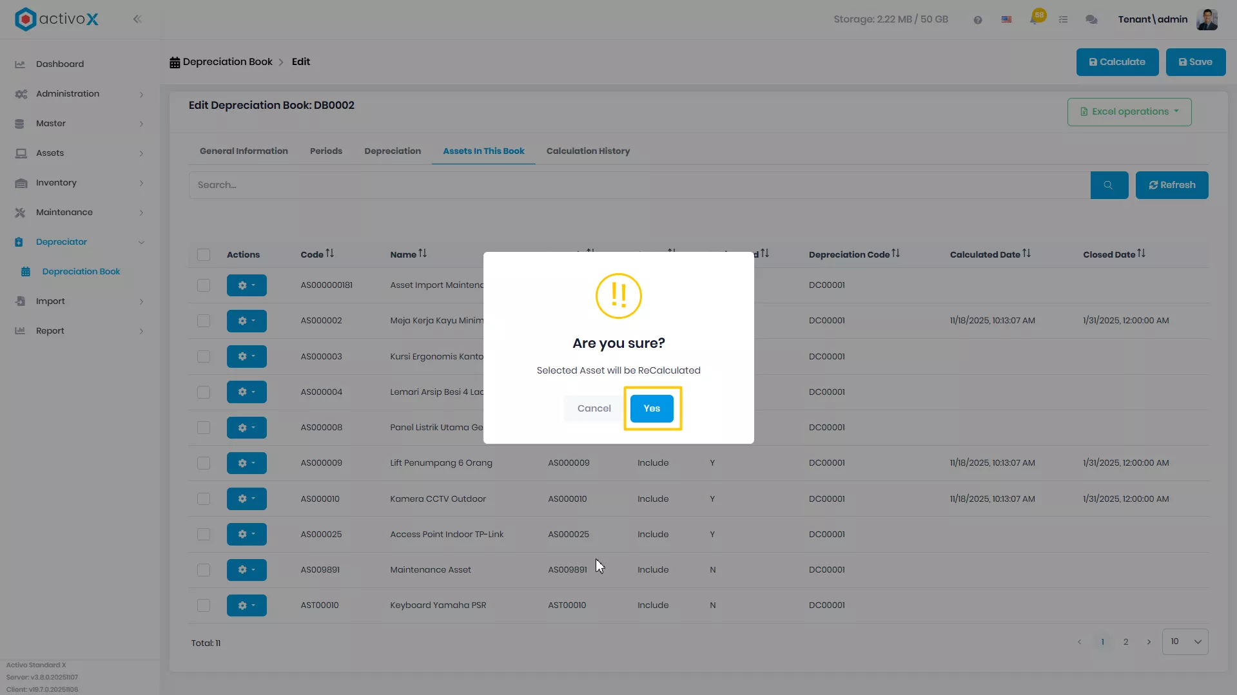
Task: Check the AS000010 row checkbox
Action: pyautogui.click(x=204, y=499)
